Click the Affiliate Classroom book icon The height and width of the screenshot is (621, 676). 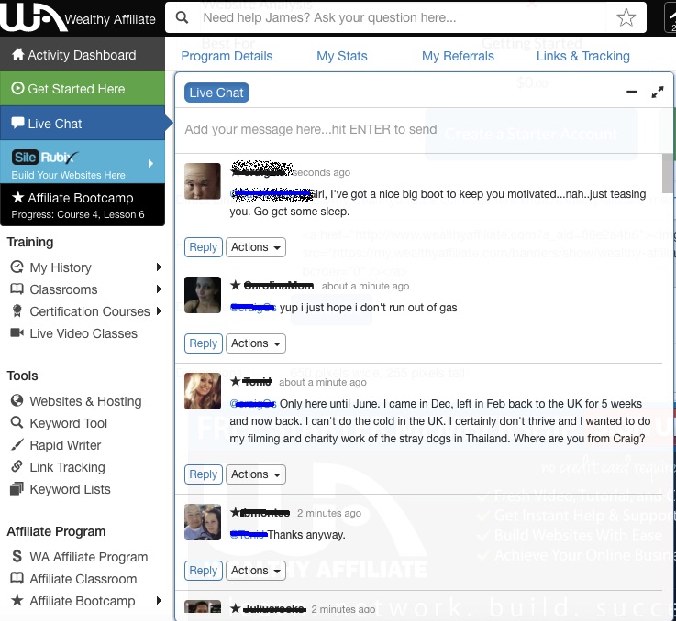coord(17,578)
